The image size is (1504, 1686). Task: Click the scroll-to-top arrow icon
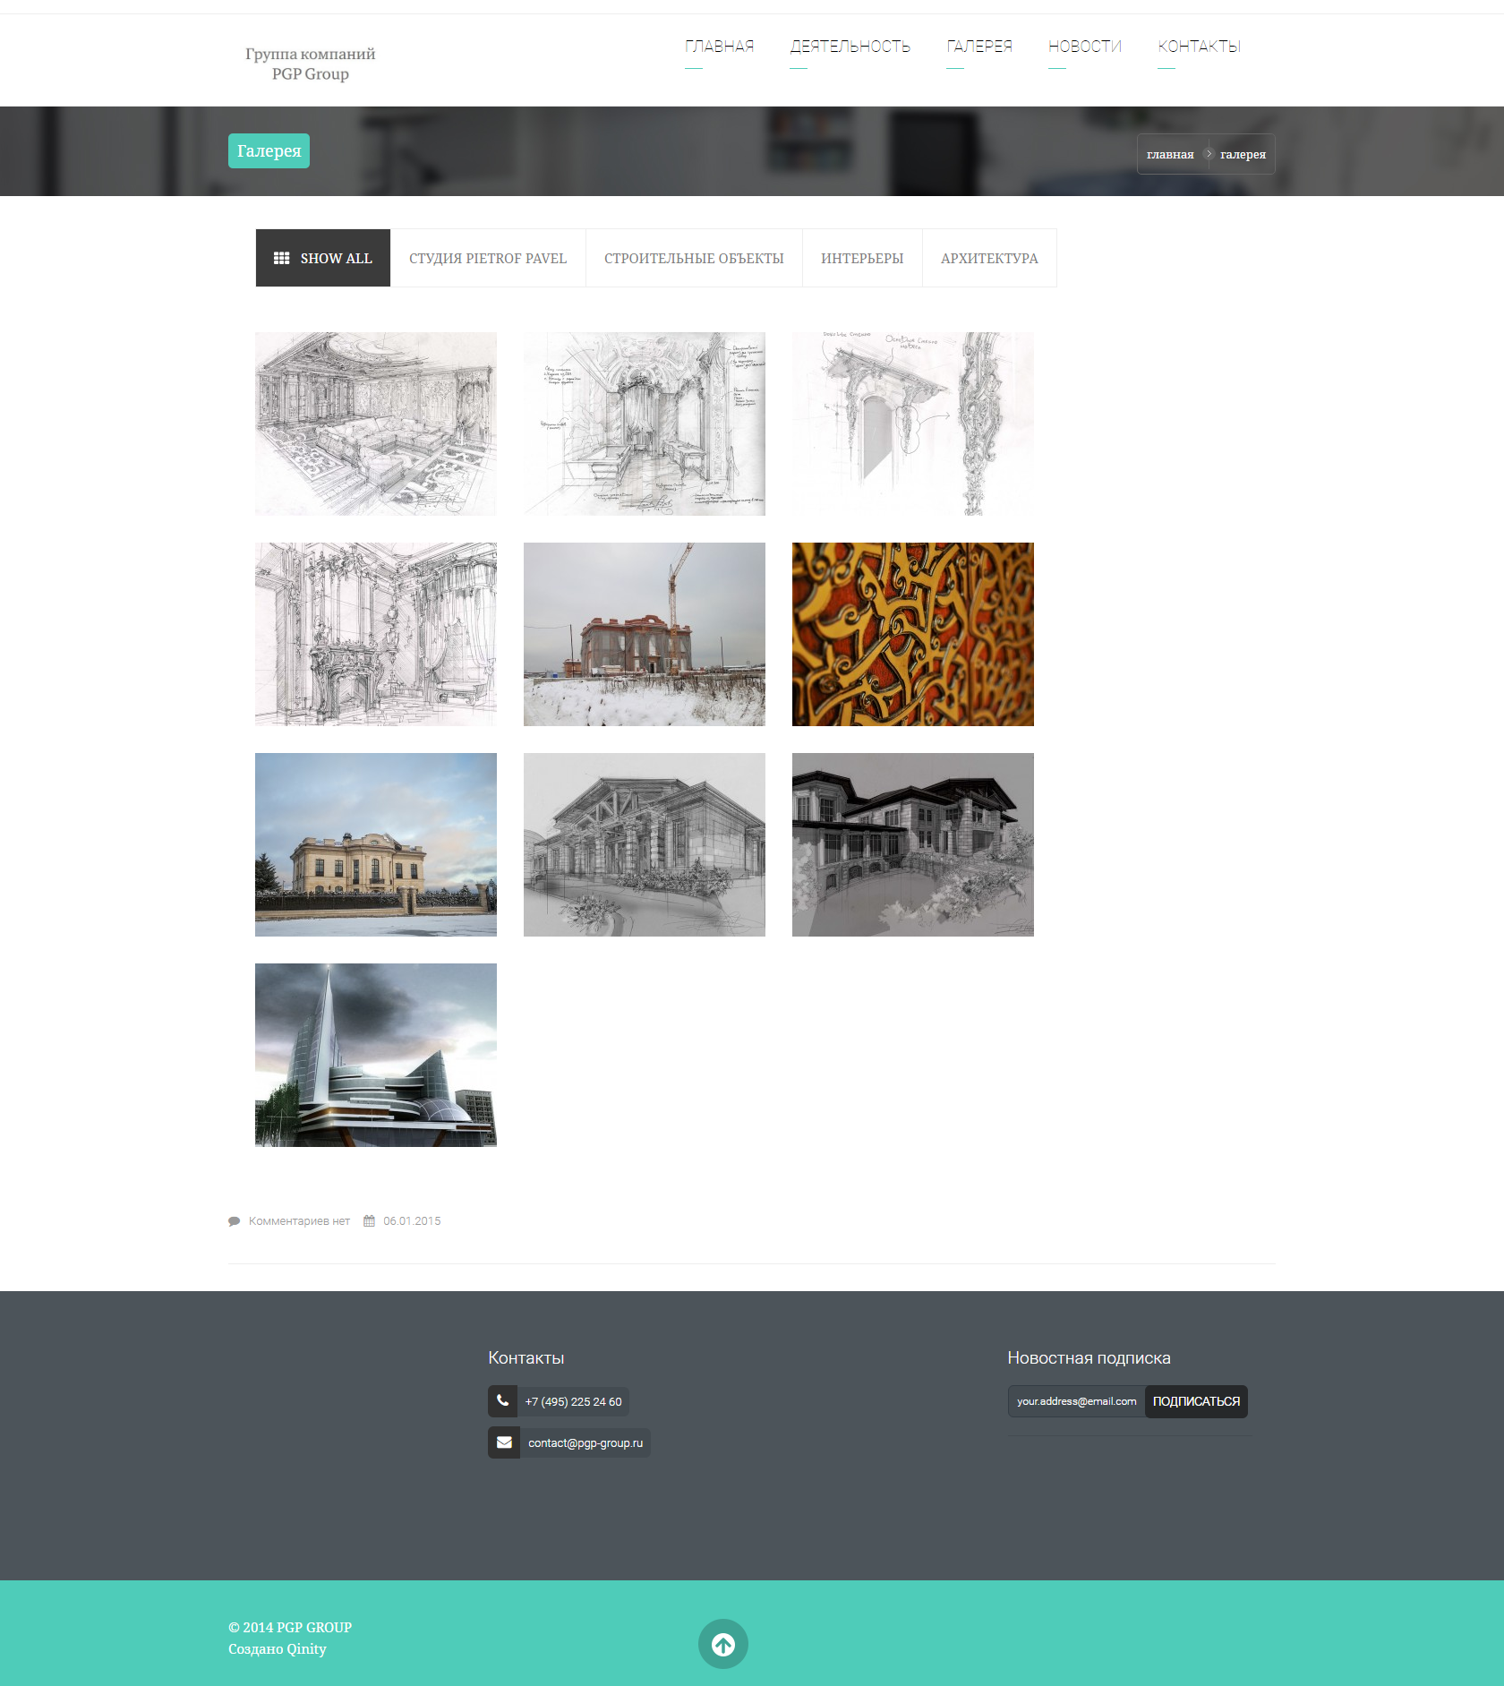[x=722, y=1644]
